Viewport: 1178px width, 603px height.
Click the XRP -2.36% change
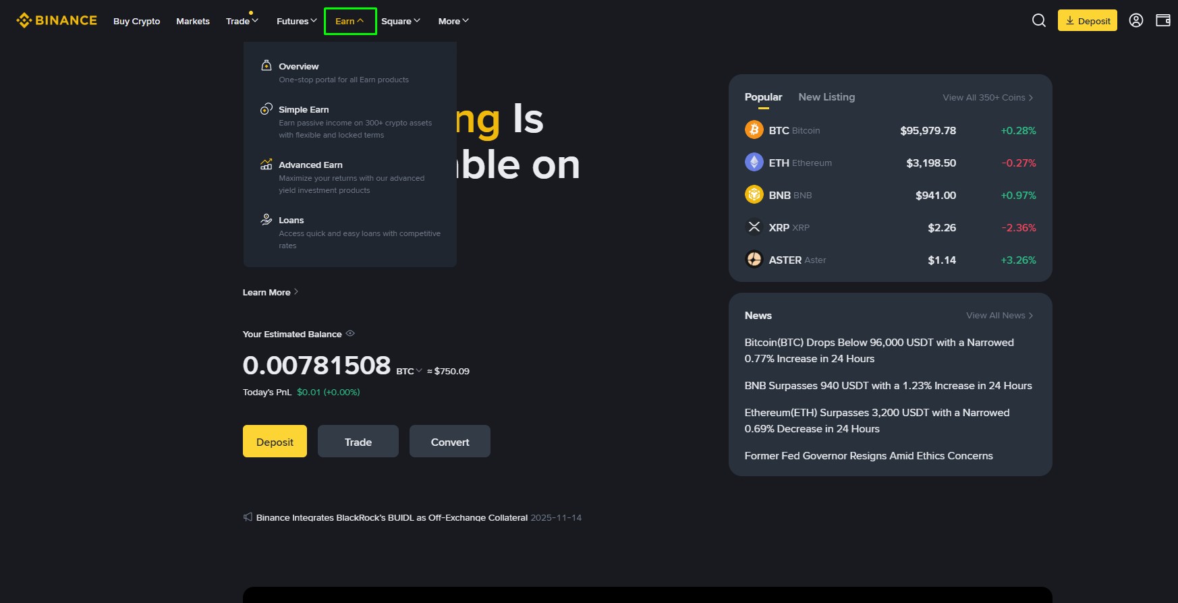coord(1019,227)
